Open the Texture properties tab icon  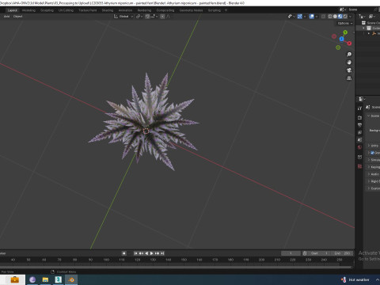coord(359,166)
